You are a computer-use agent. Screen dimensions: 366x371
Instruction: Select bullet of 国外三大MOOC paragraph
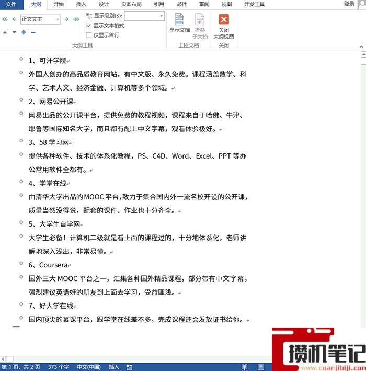coord(21,277)
